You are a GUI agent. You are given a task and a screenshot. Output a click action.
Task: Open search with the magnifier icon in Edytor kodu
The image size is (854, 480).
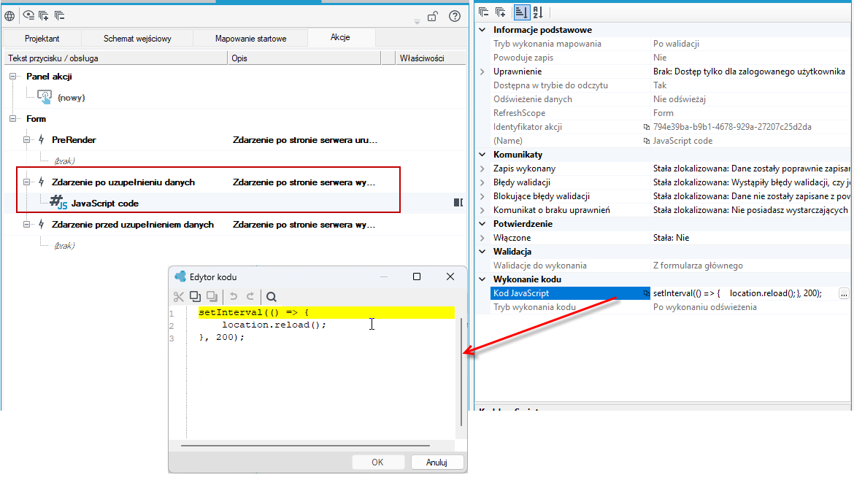pyautogui.click(x=272, y=297)
